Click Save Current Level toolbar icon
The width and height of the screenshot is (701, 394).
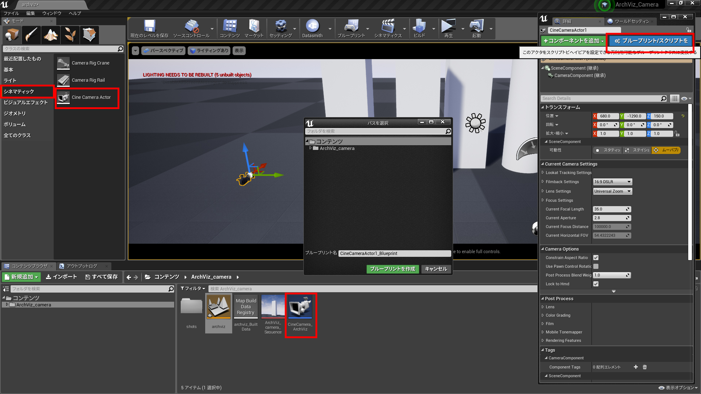point(149,28)
